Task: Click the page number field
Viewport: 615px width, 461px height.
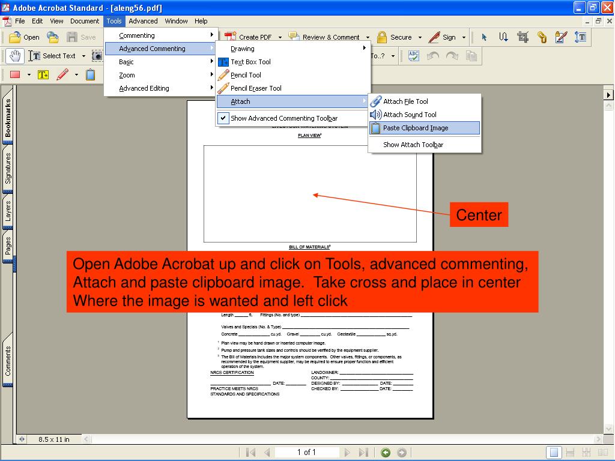Action: (x=307, y=453)
